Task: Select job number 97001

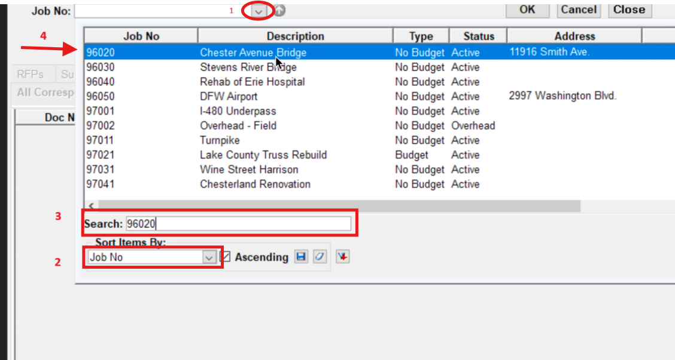Action: [101, 111]
